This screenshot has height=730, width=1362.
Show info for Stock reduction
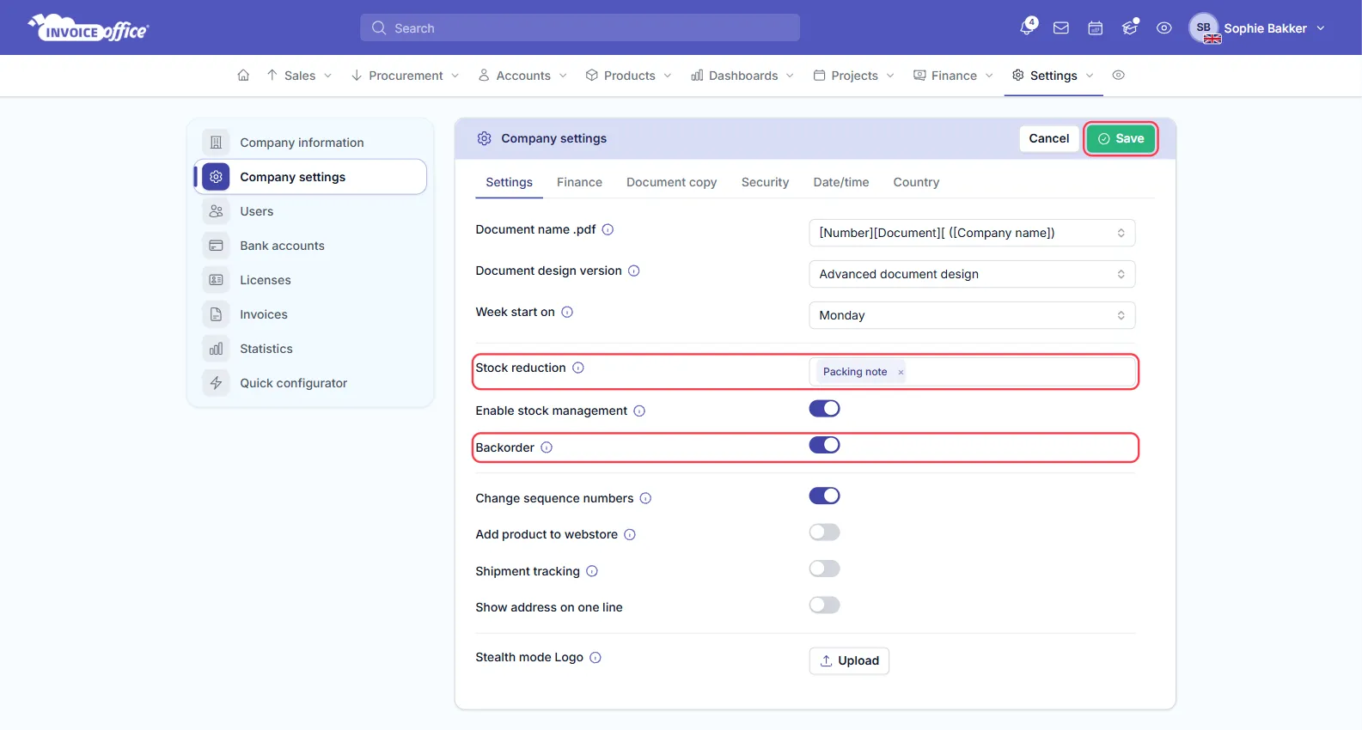578,368
